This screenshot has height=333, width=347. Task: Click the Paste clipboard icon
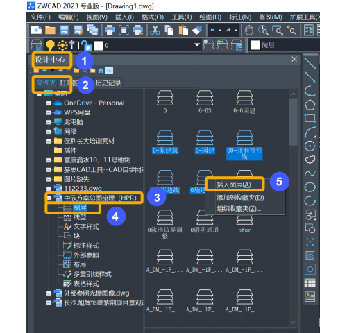183,30
